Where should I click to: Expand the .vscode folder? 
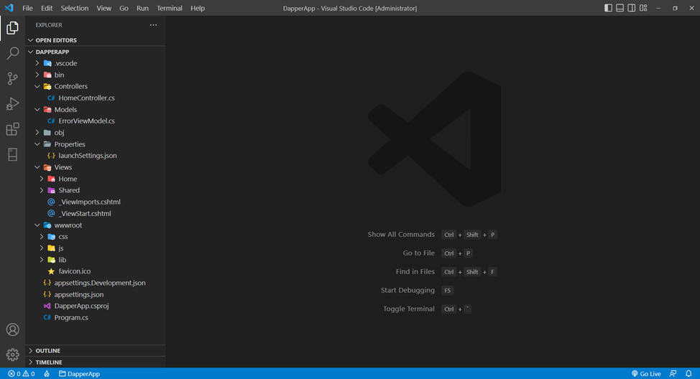pyautogui.click(x=65, y=63)
